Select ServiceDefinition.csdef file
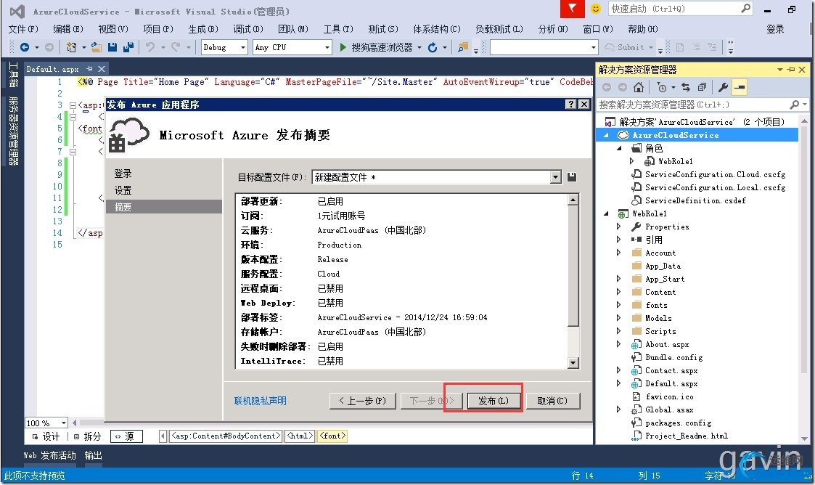Viewport: 815px width, 485px height. 695,200
